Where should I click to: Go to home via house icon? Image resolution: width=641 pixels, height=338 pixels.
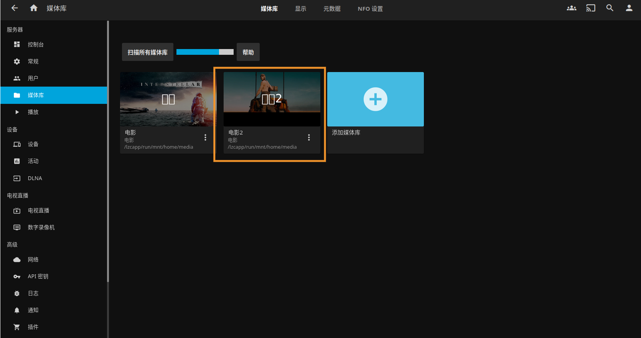34,8
